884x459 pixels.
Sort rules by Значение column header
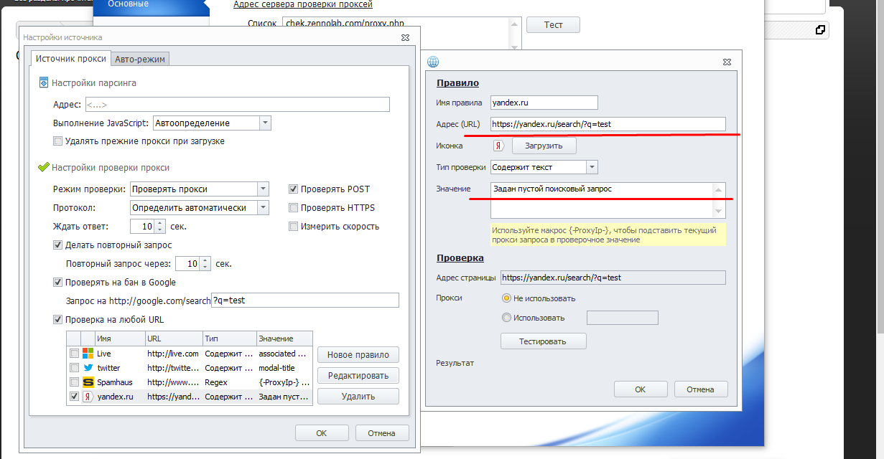[284, 339]
